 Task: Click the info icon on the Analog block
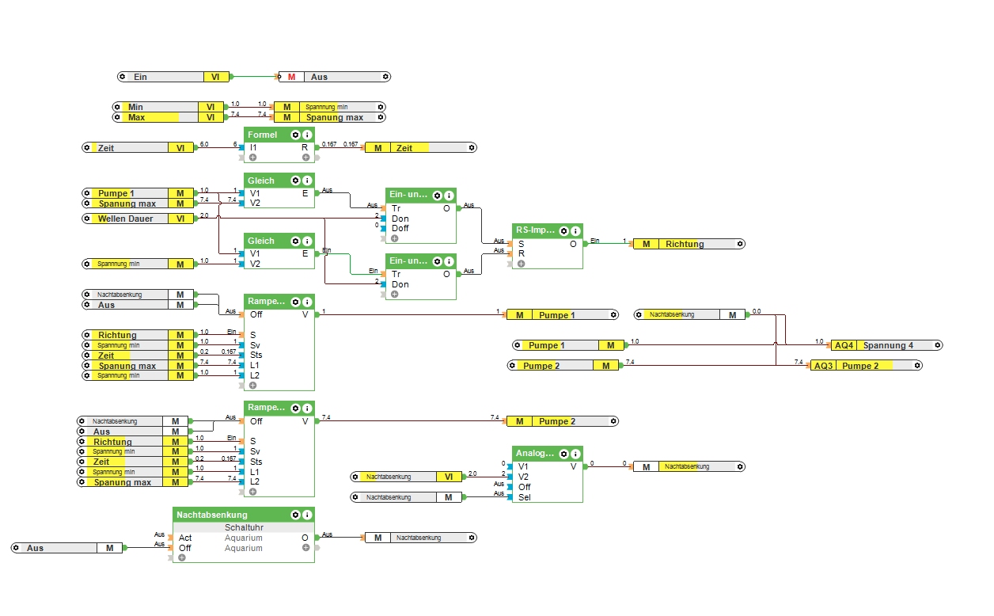point(575,454)
